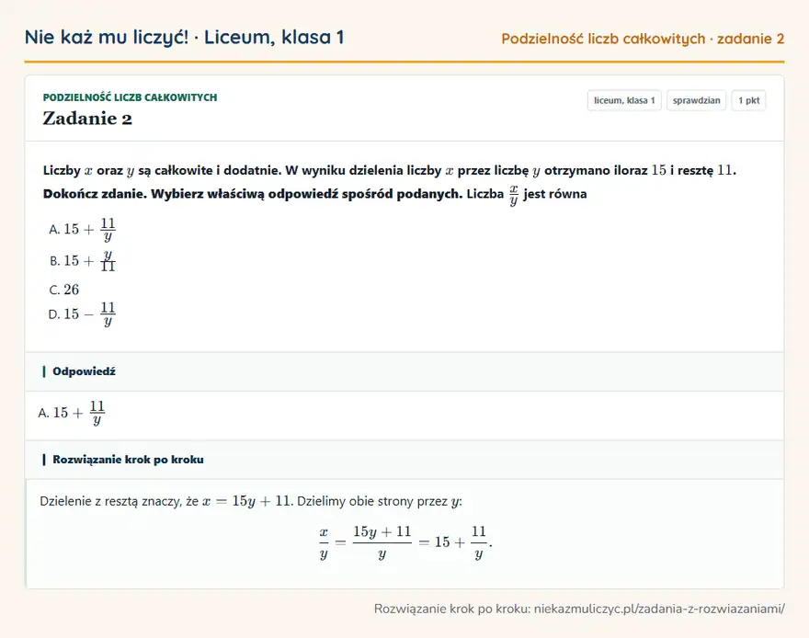
Task: Open the niekazmuliczyc.pl footer link
Action: pyautogui.click(x=659, y=609)
